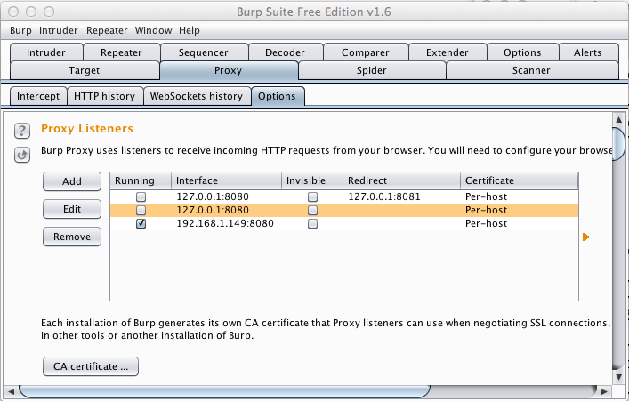Toggle Running checkbox for first 127.0.0.1:8080 listener
Viewport: 629px width, 401px height.
[141, 196]
